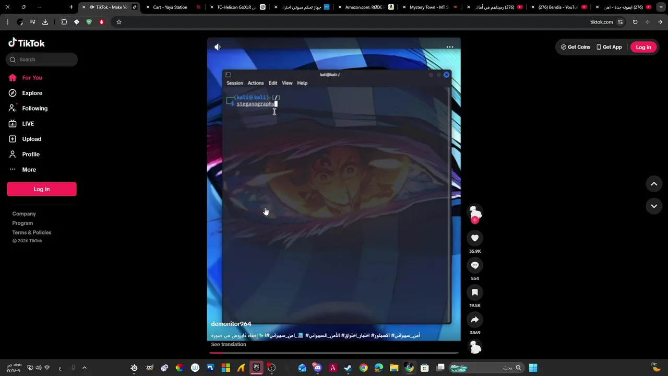The width and height of the screenshot is (668, 376).
Task: Open Epic Games Launcher from taskbar
Action: 256,368
